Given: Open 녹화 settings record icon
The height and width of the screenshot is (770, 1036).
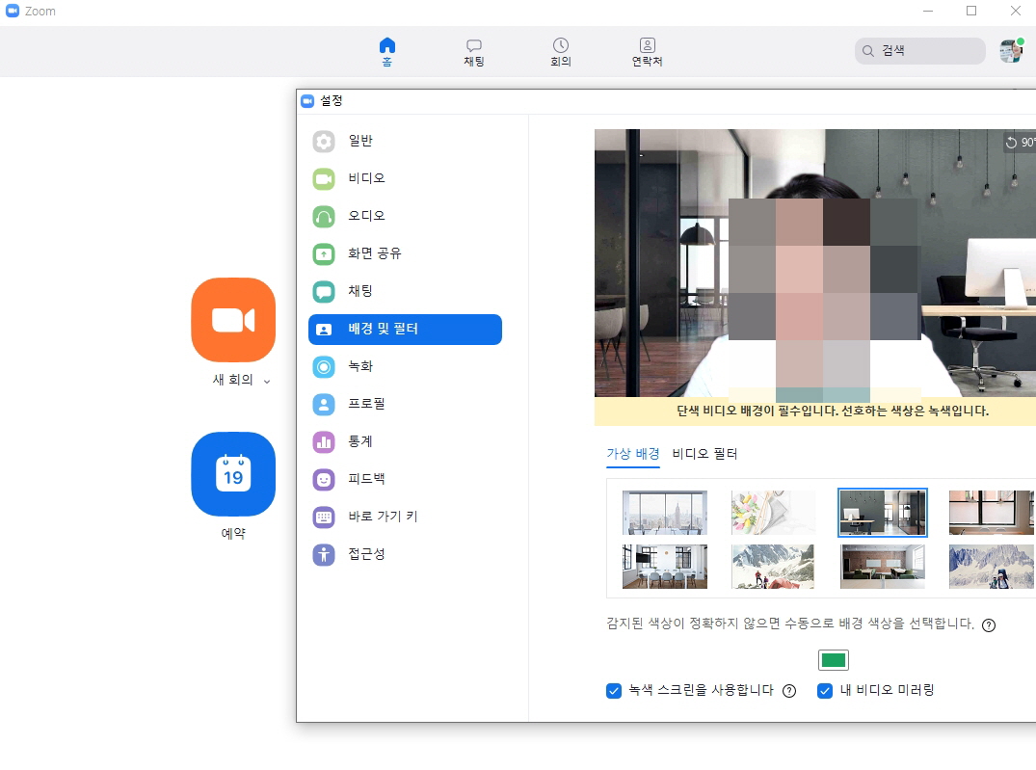Looking at the screenshot, I should (324, 366).
